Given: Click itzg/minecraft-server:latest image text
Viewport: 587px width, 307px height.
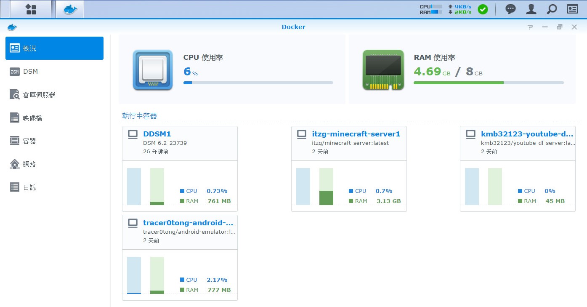Looking at the screenshot, I should tap(350, 143).
